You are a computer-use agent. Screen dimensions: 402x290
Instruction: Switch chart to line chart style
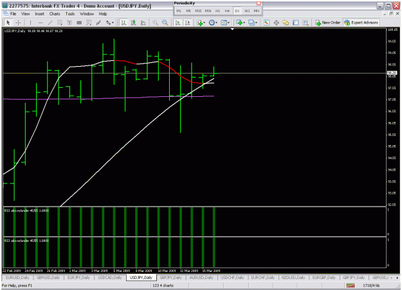coord(143,22)
